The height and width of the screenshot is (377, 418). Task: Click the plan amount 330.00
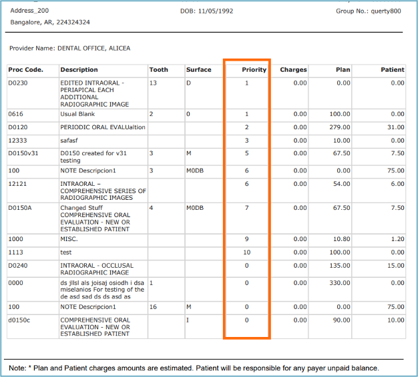pos(340,283)
